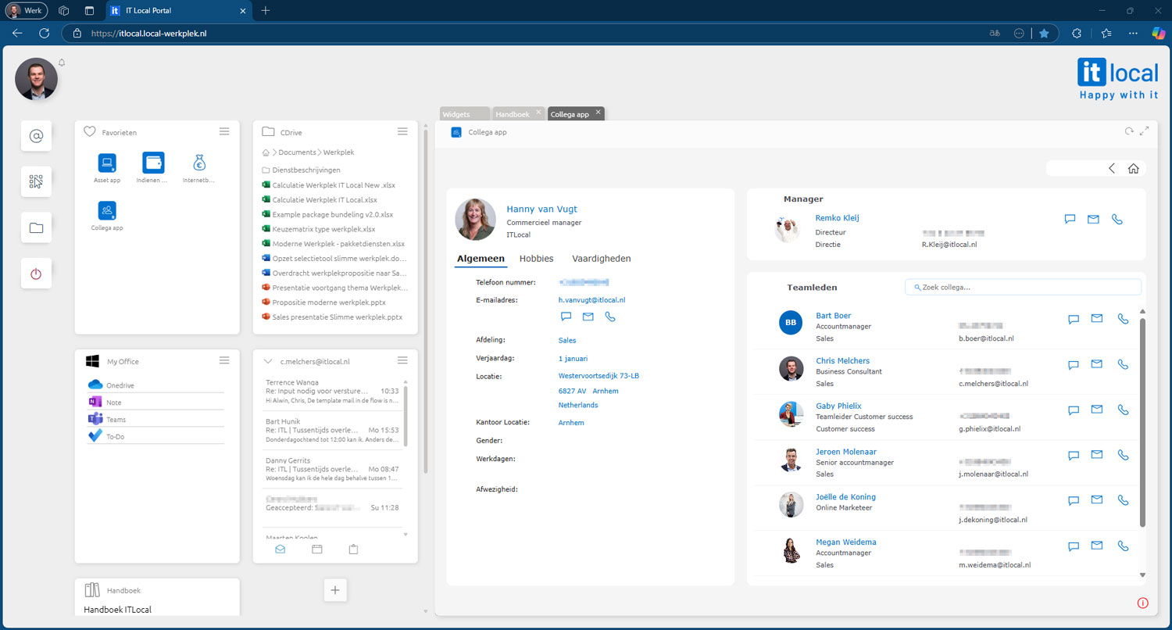This screenshot has height=630, width=1172.
Task: Click the Zoek collega search field
Action: click(x=1024, y=288)
